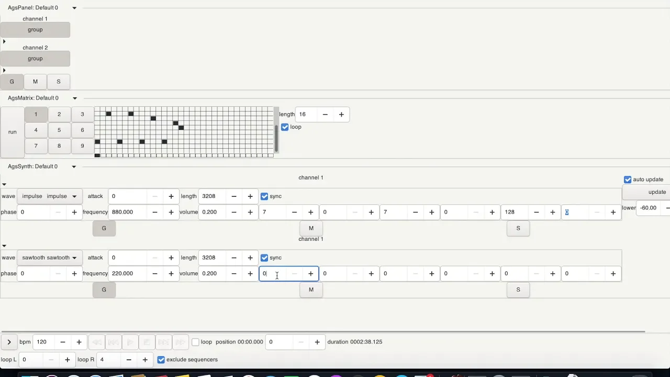Select matrix pattern button 9
Screen dimensions: 670x377
click(x=82, y=146)
